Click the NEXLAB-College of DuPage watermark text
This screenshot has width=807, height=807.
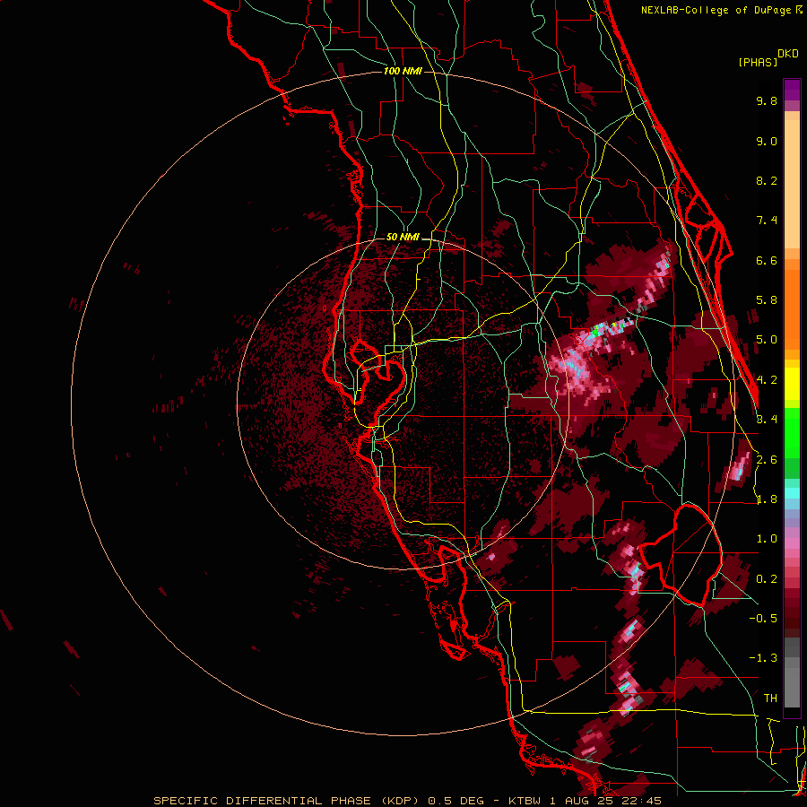point(716,10)
